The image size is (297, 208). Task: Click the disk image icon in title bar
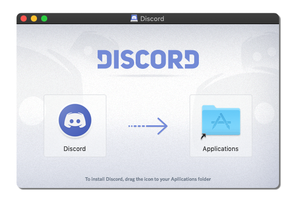click(134, 18)
